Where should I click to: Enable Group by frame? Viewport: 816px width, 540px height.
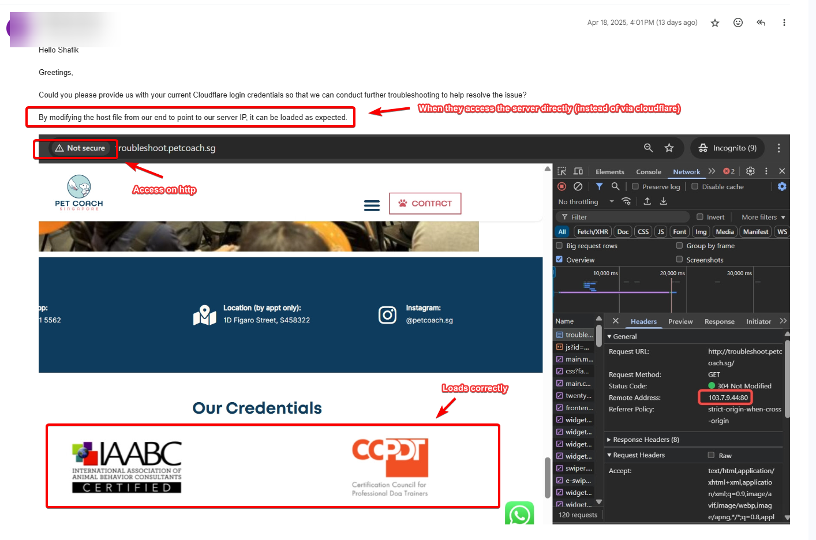[x=679, y=246]
